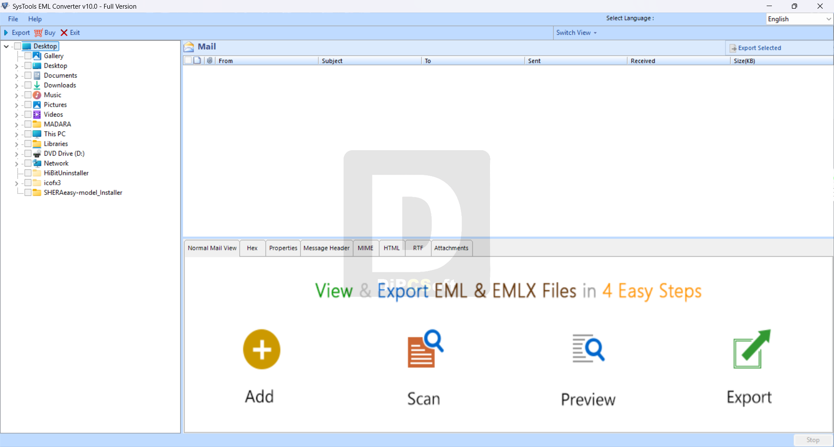This screenshot has width=834, height=447.
Task: Check the Gallery checkbox
Action: (28, 56)
